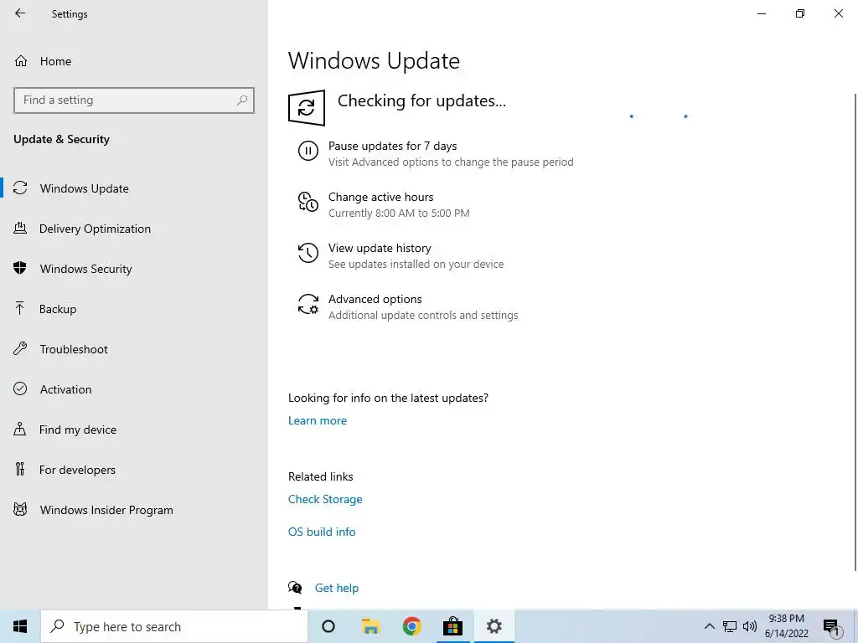
Task: Close the Settings window
Action: coord(838,13)
